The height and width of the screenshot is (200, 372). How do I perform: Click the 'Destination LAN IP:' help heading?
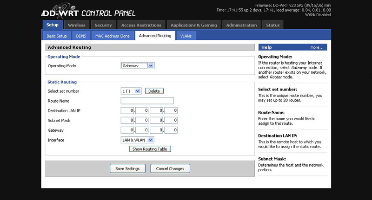pos(278,136)
